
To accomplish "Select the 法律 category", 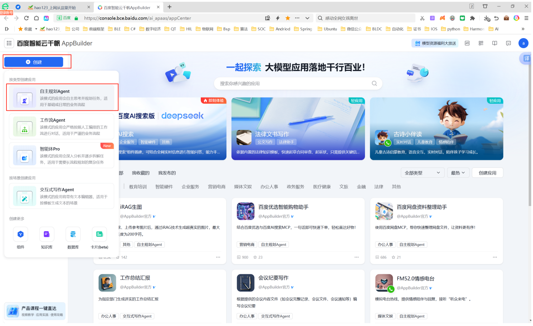I will coord(379,187).
